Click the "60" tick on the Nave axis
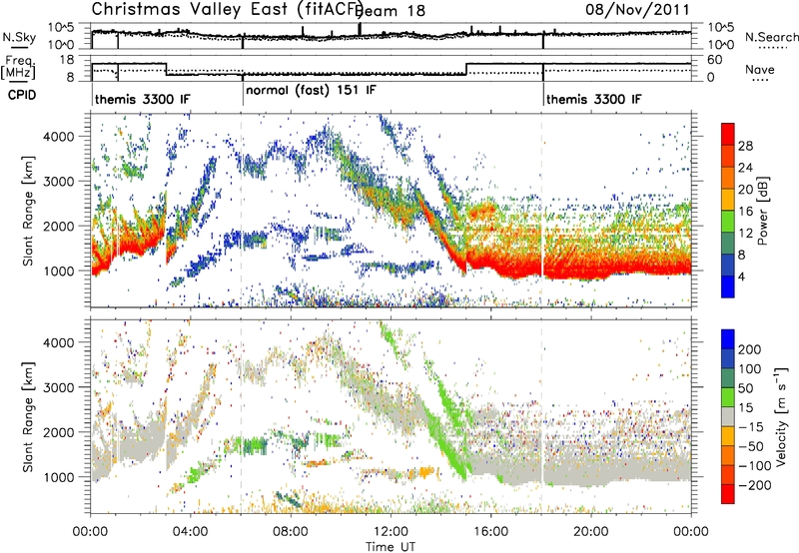This screenshot has width=799, height=553. pos(715,60)
